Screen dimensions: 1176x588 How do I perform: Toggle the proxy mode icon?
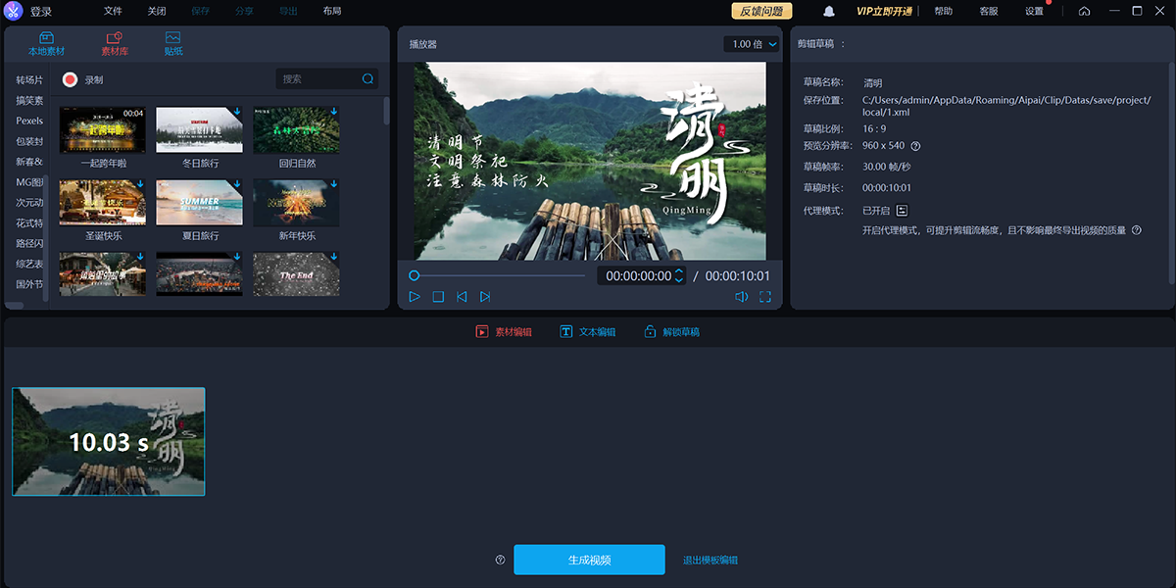tap(902, 211)
